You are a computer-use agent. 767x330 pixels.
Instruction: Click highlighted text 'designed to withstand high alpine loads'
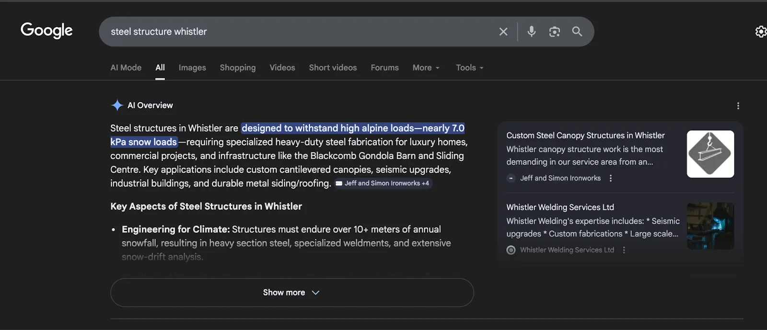(x=328, y=128)
